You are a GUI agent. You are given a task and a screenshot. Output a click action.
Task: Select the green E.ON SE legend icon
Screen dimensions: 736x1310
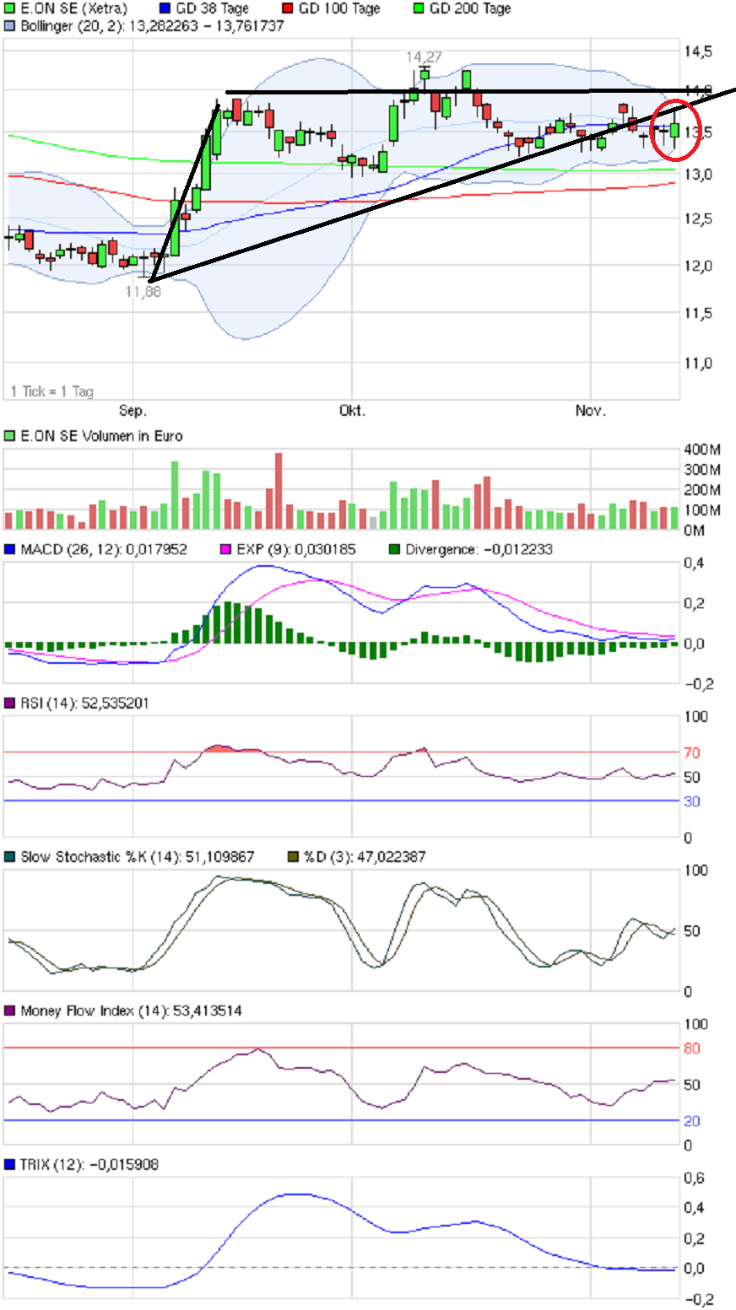(x=9, y=8)
